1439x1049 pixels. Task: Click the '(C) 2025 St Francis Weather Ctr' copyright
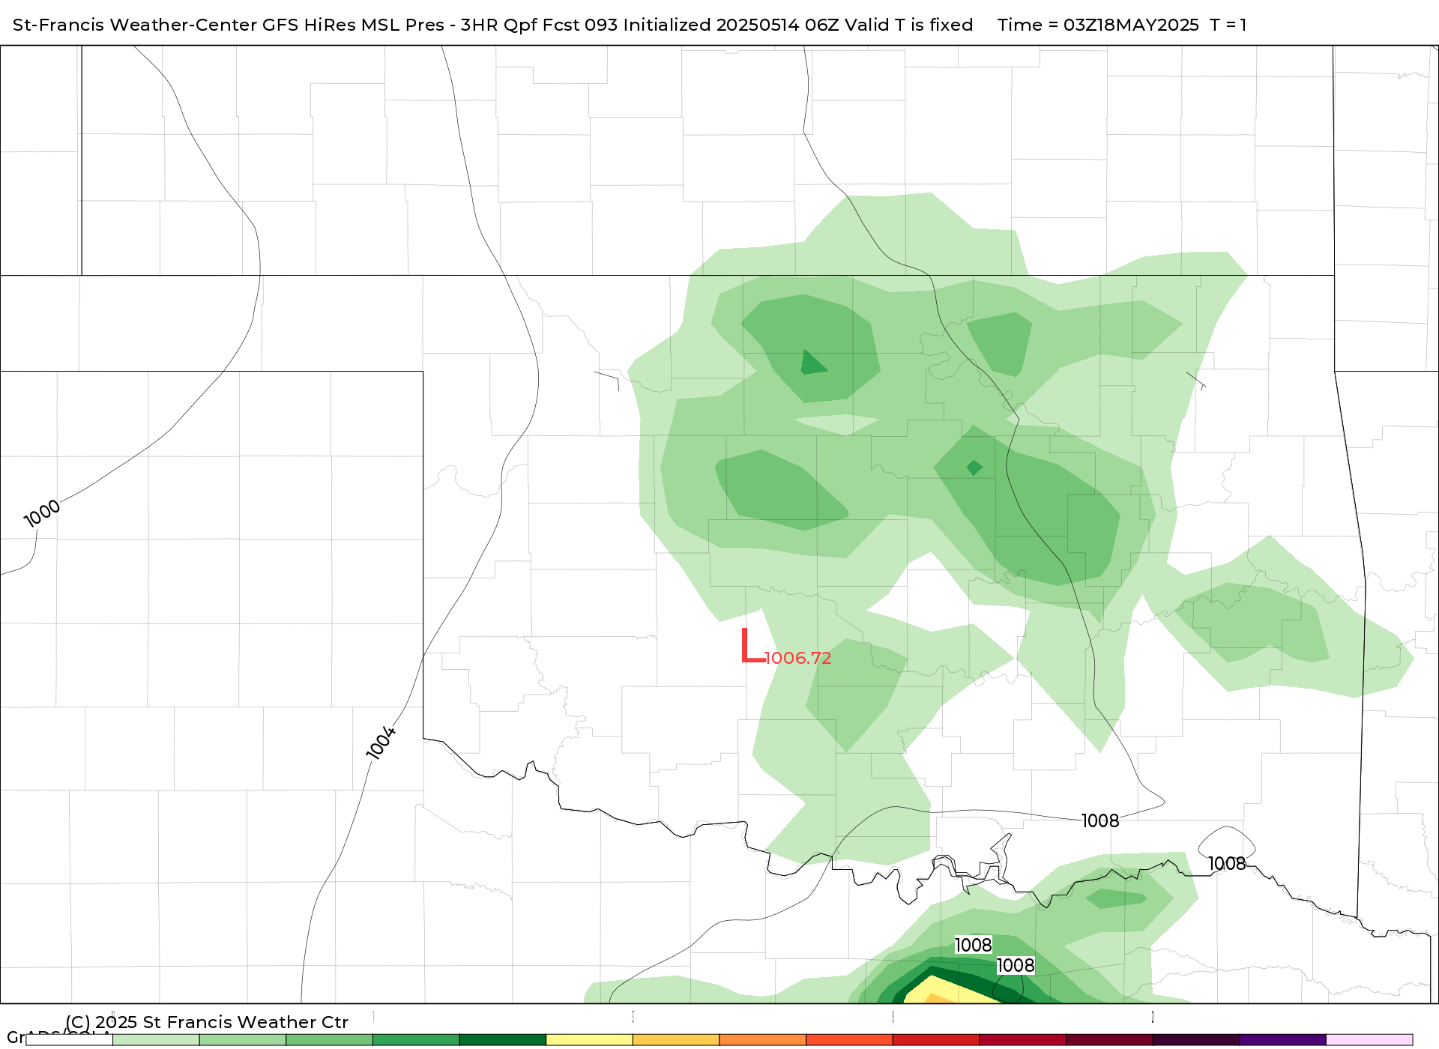pos(207,1022)
